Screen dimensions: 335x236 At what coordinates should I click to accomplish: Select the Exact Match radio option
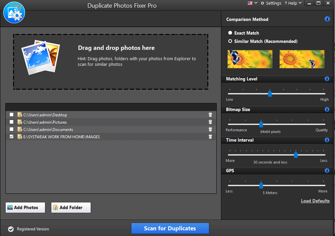pyautogui.click(x=230, y=33)
